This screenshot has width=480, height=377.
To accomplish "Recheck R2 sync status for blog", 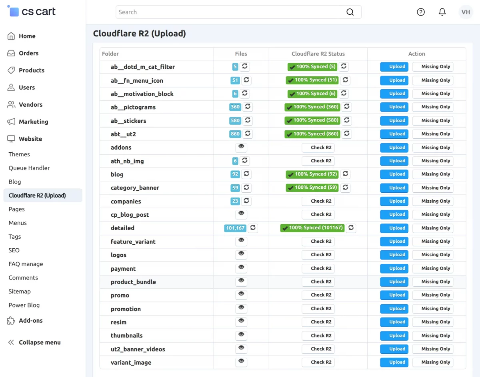I will [x=346, y=174].
